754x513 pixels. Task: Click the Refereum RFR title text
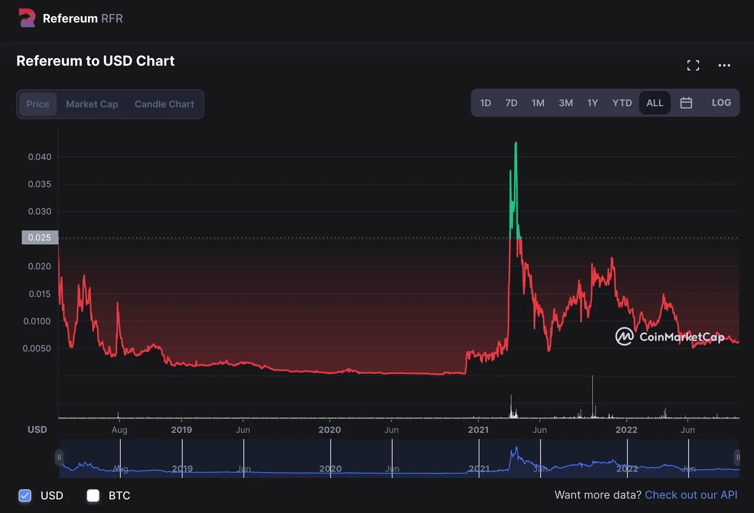click(x=82, y=18)
